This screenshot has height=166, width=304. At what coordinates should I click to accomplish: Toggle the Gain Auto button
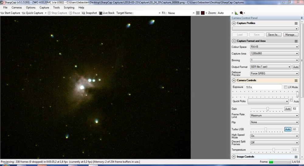click(288, 109)
